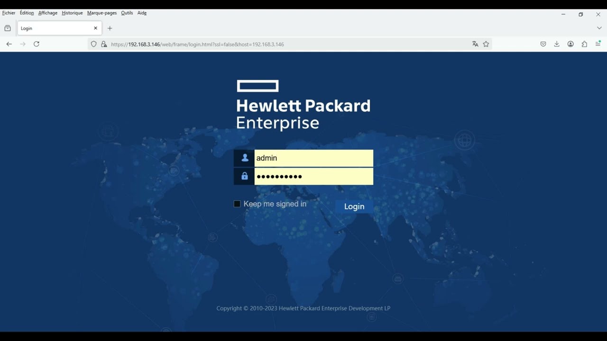Image resolution: width=607 pixels, height=341 pixels.
Task: Open the Marque-pages menu
Action: 101,13
